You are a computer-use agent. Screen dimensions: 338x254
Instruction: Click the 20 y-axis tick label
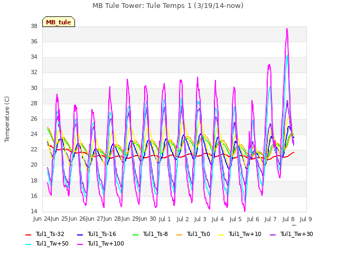point(34,165)
